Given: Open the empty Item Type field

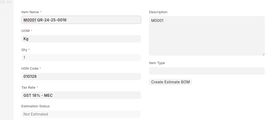Looking at the screenshot, I should [x=207, y=71].
